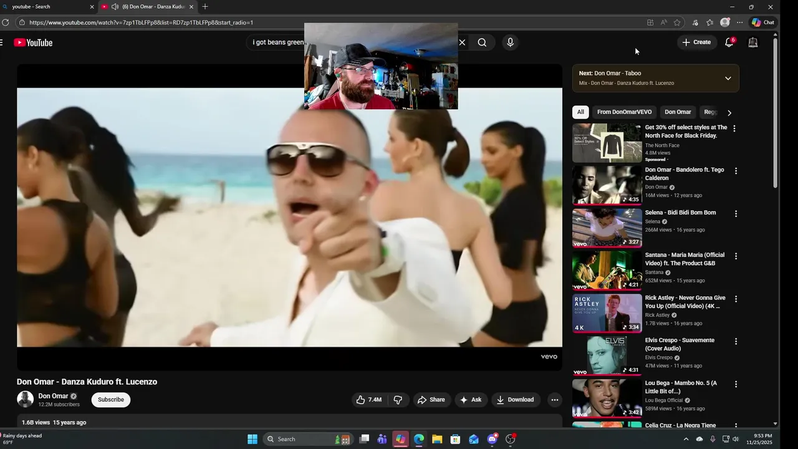Dislike the video with thumbs down
The width and height of the screenshot is (798, 449).
click(398, 400)
